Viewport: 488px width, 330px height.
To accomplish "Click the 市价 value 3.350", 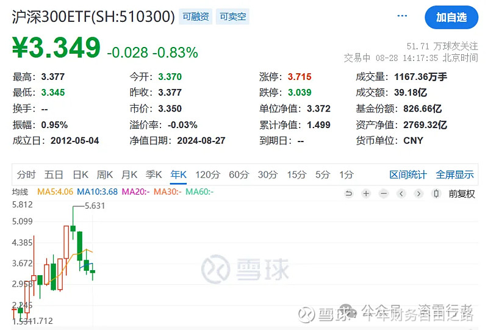I will [x=170, y=109].
